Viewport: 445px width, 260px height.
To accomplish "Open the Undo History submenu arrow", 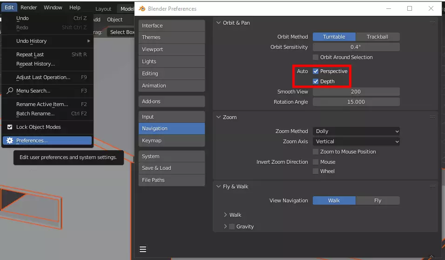I will (x=88, y=41).
